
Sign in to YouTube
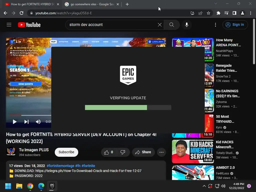pyautogui.click(x=235, y=25)
